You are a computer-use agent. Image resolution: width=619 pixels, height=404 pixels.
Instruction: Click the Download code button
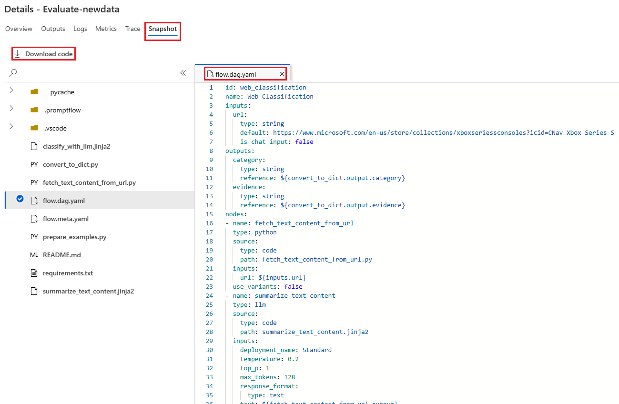pos(44,54)
